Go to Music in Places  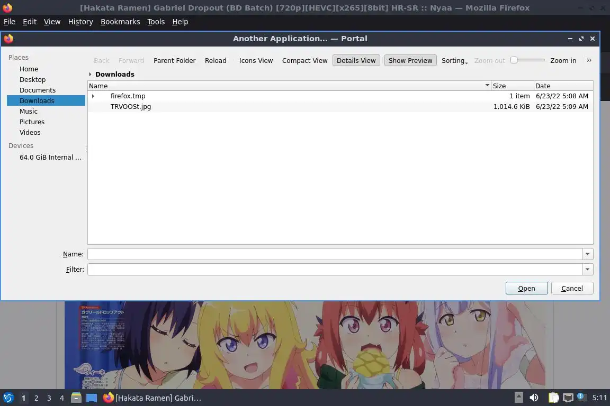click(29, 112)
